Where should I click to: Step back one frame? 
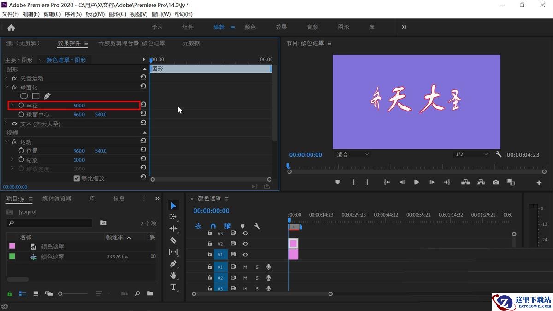[x=402, y=182]
